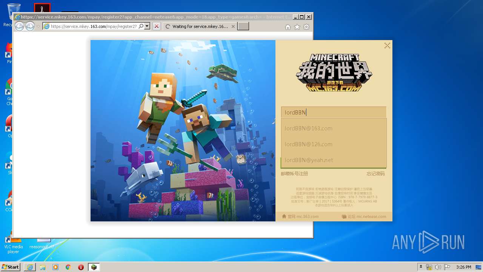
Task: Open the Skype desktop shortcut
Action: 9,164
